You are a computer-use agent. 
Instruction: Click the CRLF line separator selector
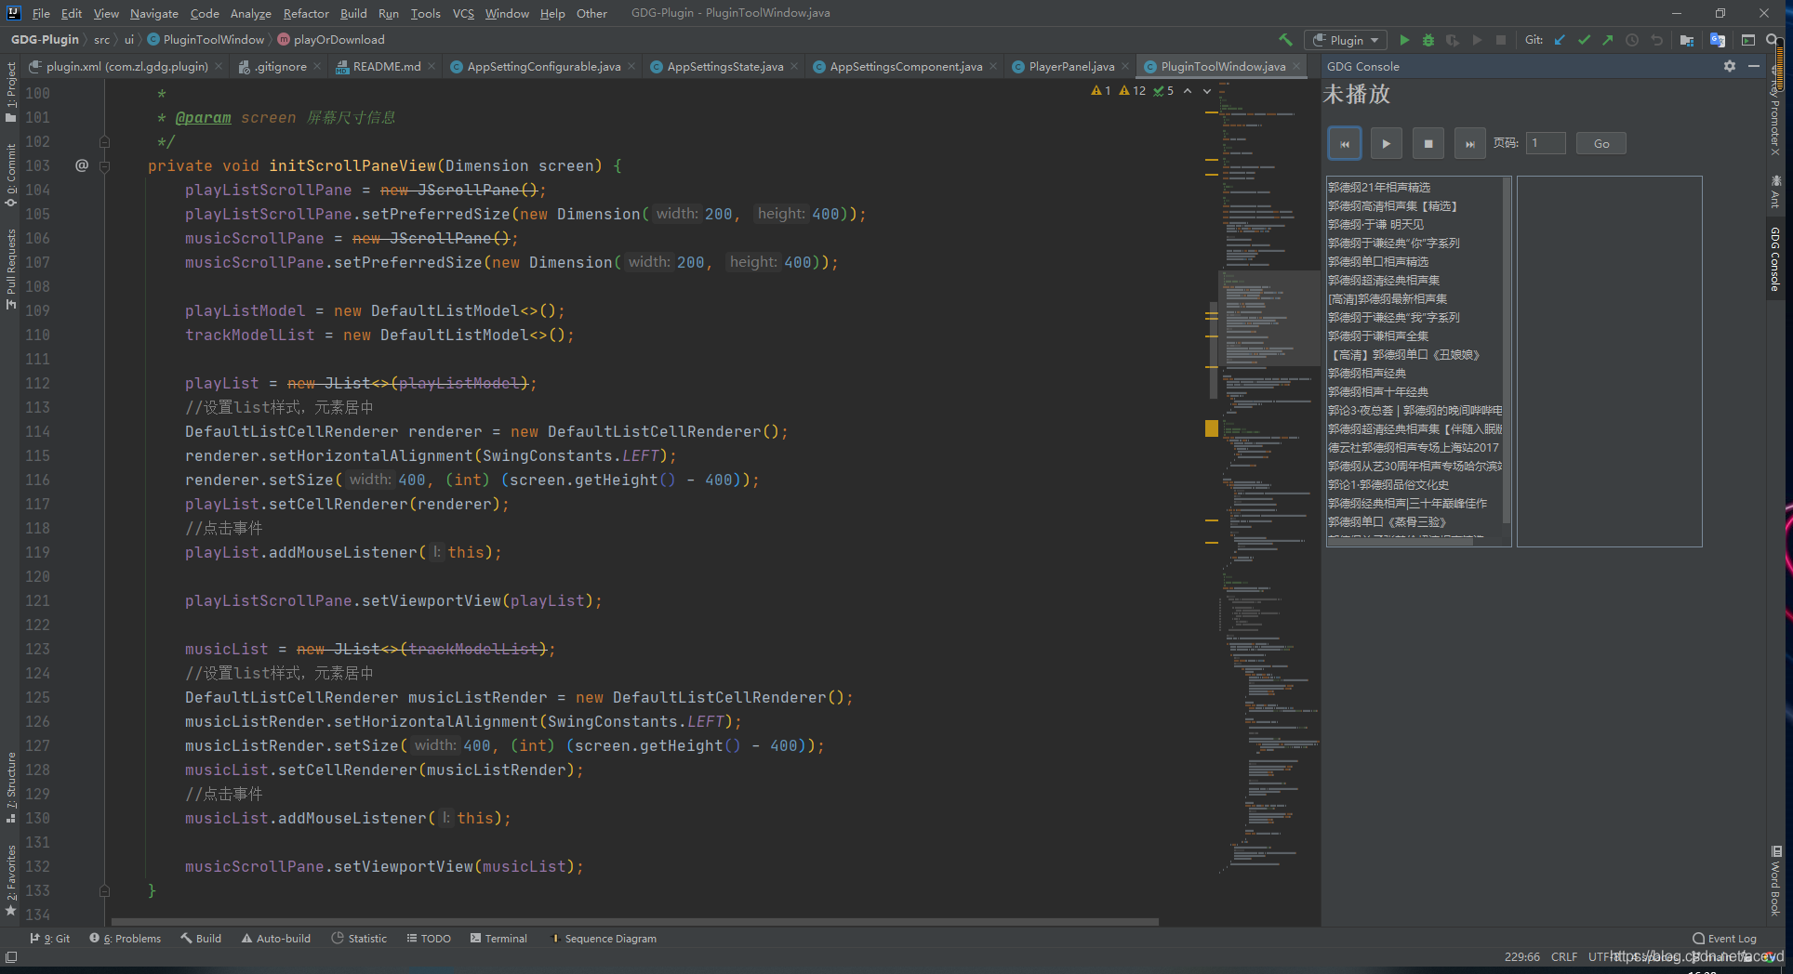point(1564,956)
